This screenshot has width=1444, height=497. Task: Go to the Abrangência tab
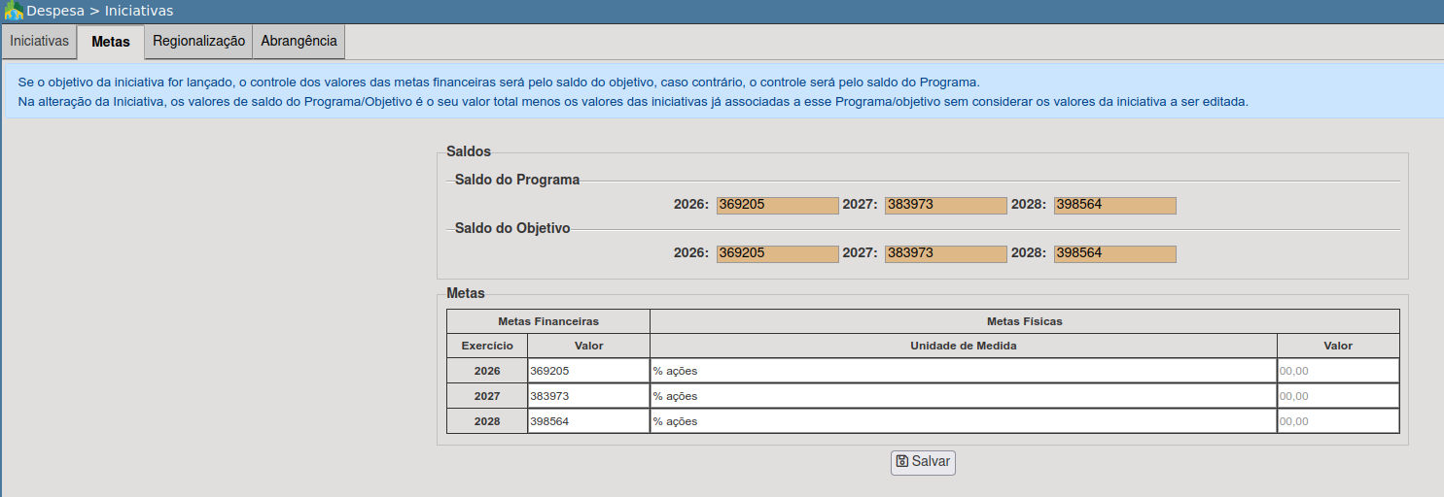tap(299, 42)
